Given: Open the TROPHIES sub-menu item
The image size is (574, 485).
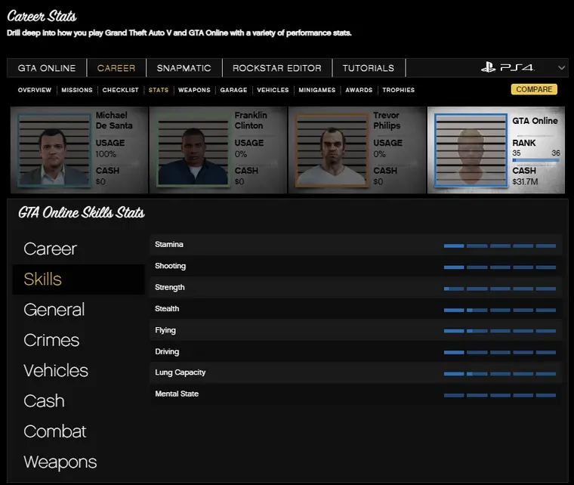Looking at the screenshot, I should (x=398, y=90).
